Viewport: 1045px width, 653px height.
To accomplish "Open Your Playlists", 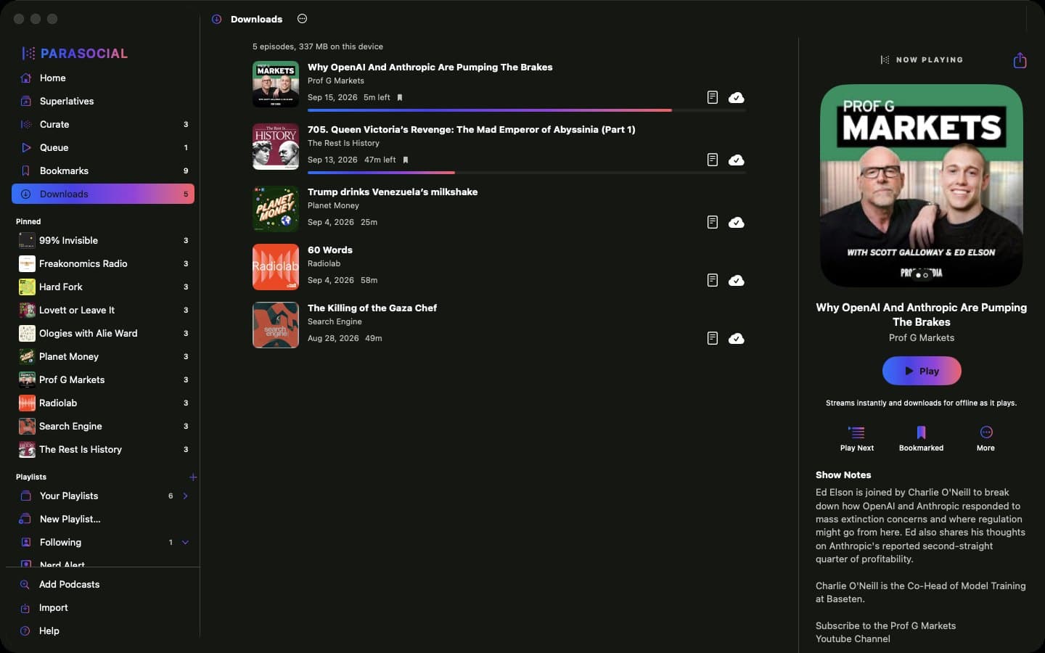I will coord(103,496).
